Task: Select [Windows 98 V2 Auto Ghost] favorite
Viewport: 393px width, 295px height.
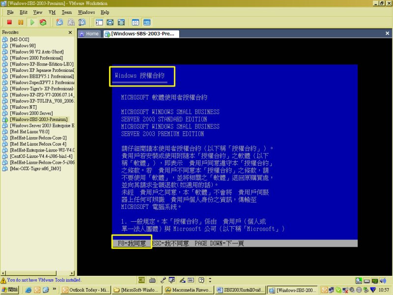Action: click(36, 52)
